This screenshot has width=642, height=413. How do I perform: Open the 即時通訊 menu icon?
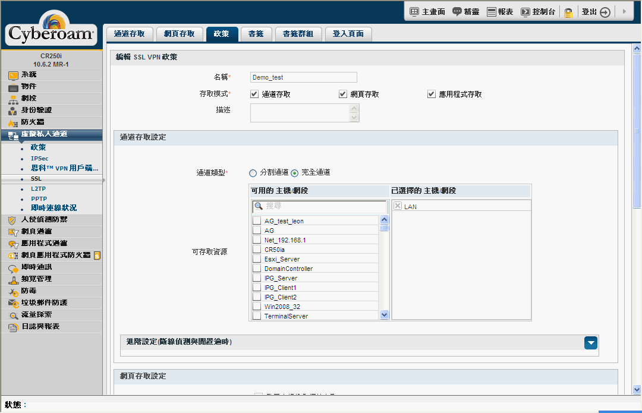click(13, 268)
